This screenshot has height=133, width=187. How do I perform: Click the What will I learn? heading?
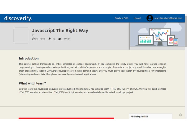(x=32, y=83)
